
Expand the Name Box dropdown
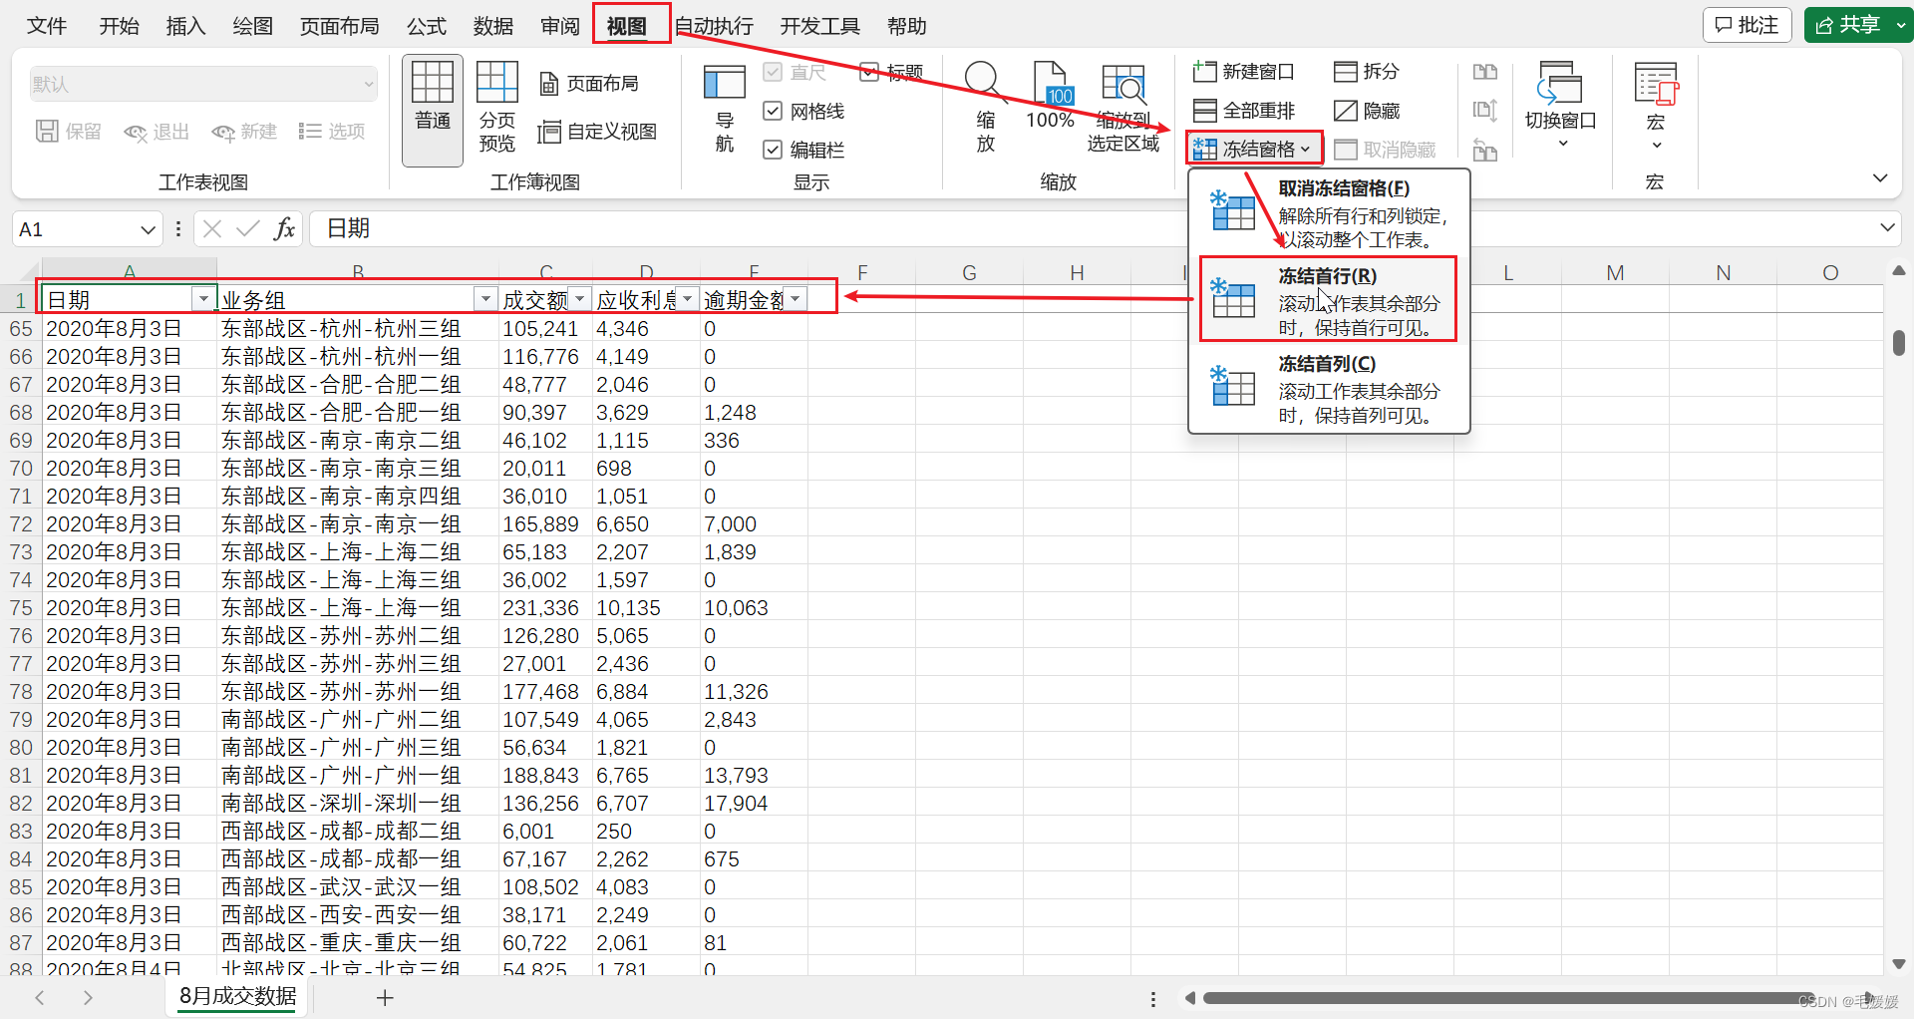[148, 230]
